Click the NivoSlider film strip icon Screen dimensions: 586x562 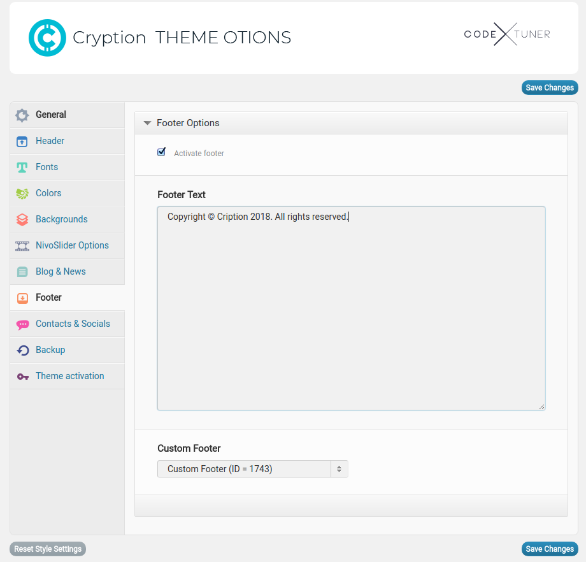(x=22, y=246)
